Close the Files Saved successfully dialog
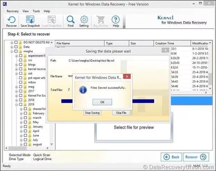This screenshot has height=171, width=216. (x=127, y=77)
